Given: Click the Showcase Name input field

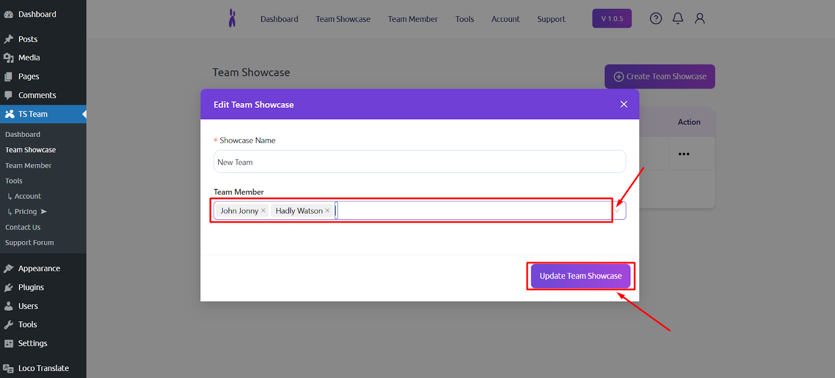Looking at the screenshot, I should [x=419, y=162].
